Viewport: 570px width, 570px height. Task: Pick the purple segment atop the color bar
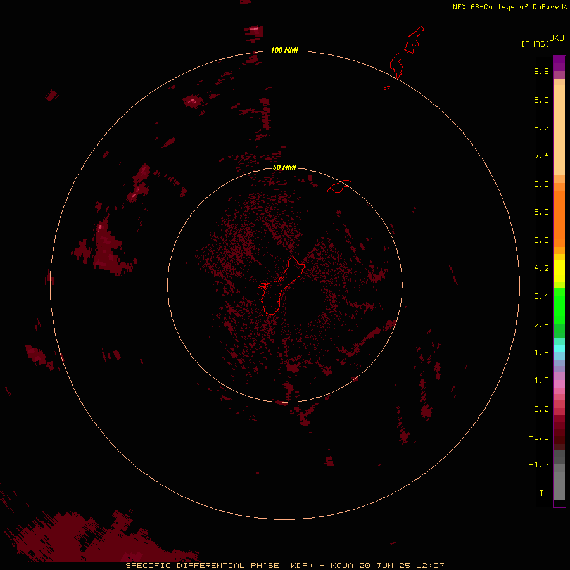coord(559,63)
